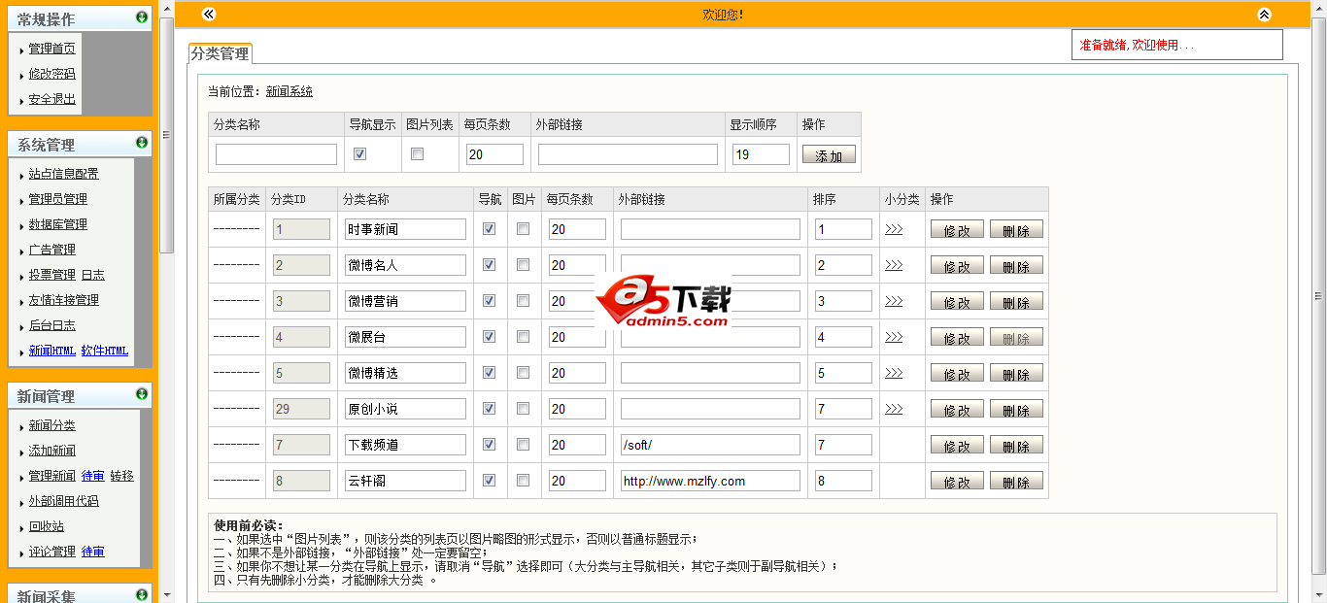Collapse the 常规操作 panel arrow icon

[142, 17]
